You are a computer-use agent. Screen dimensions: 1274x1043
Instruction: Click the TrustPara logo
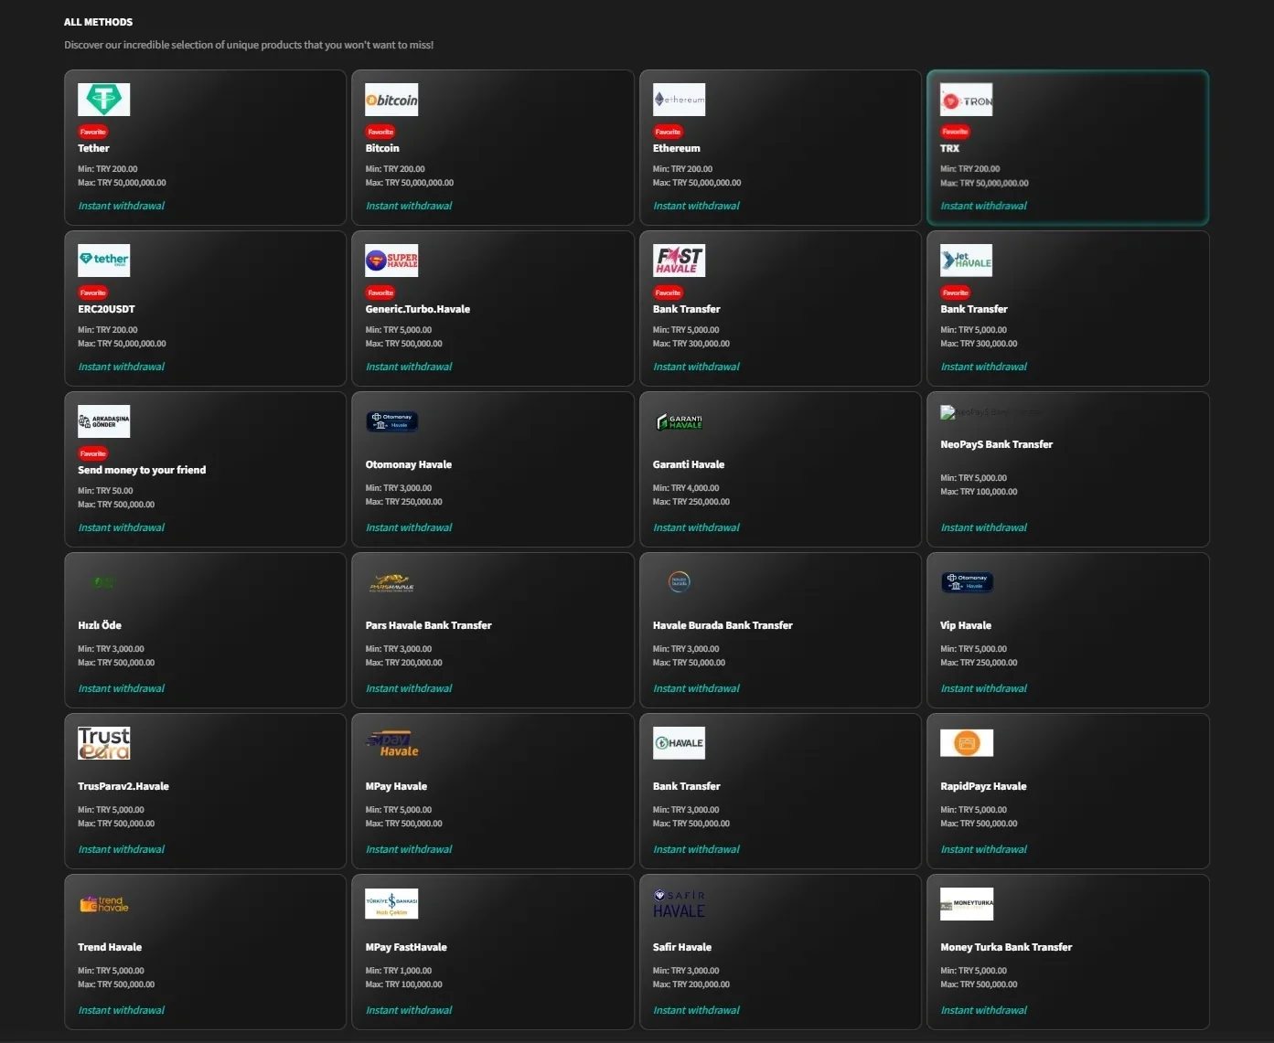pyautogui.click(x=103, y=743)
